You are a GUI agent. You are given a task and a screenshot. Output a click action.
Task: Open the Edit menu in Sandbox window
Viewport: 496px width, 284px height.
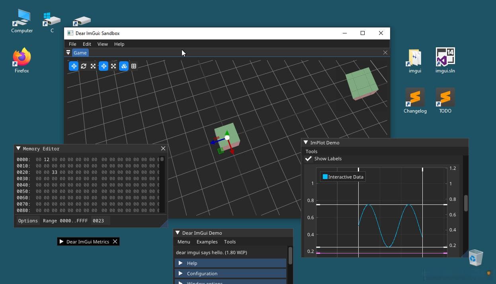point(87,44)
